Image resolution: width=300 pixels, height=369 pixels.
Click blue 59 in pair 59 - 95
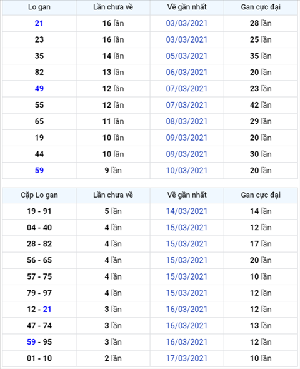31,342
